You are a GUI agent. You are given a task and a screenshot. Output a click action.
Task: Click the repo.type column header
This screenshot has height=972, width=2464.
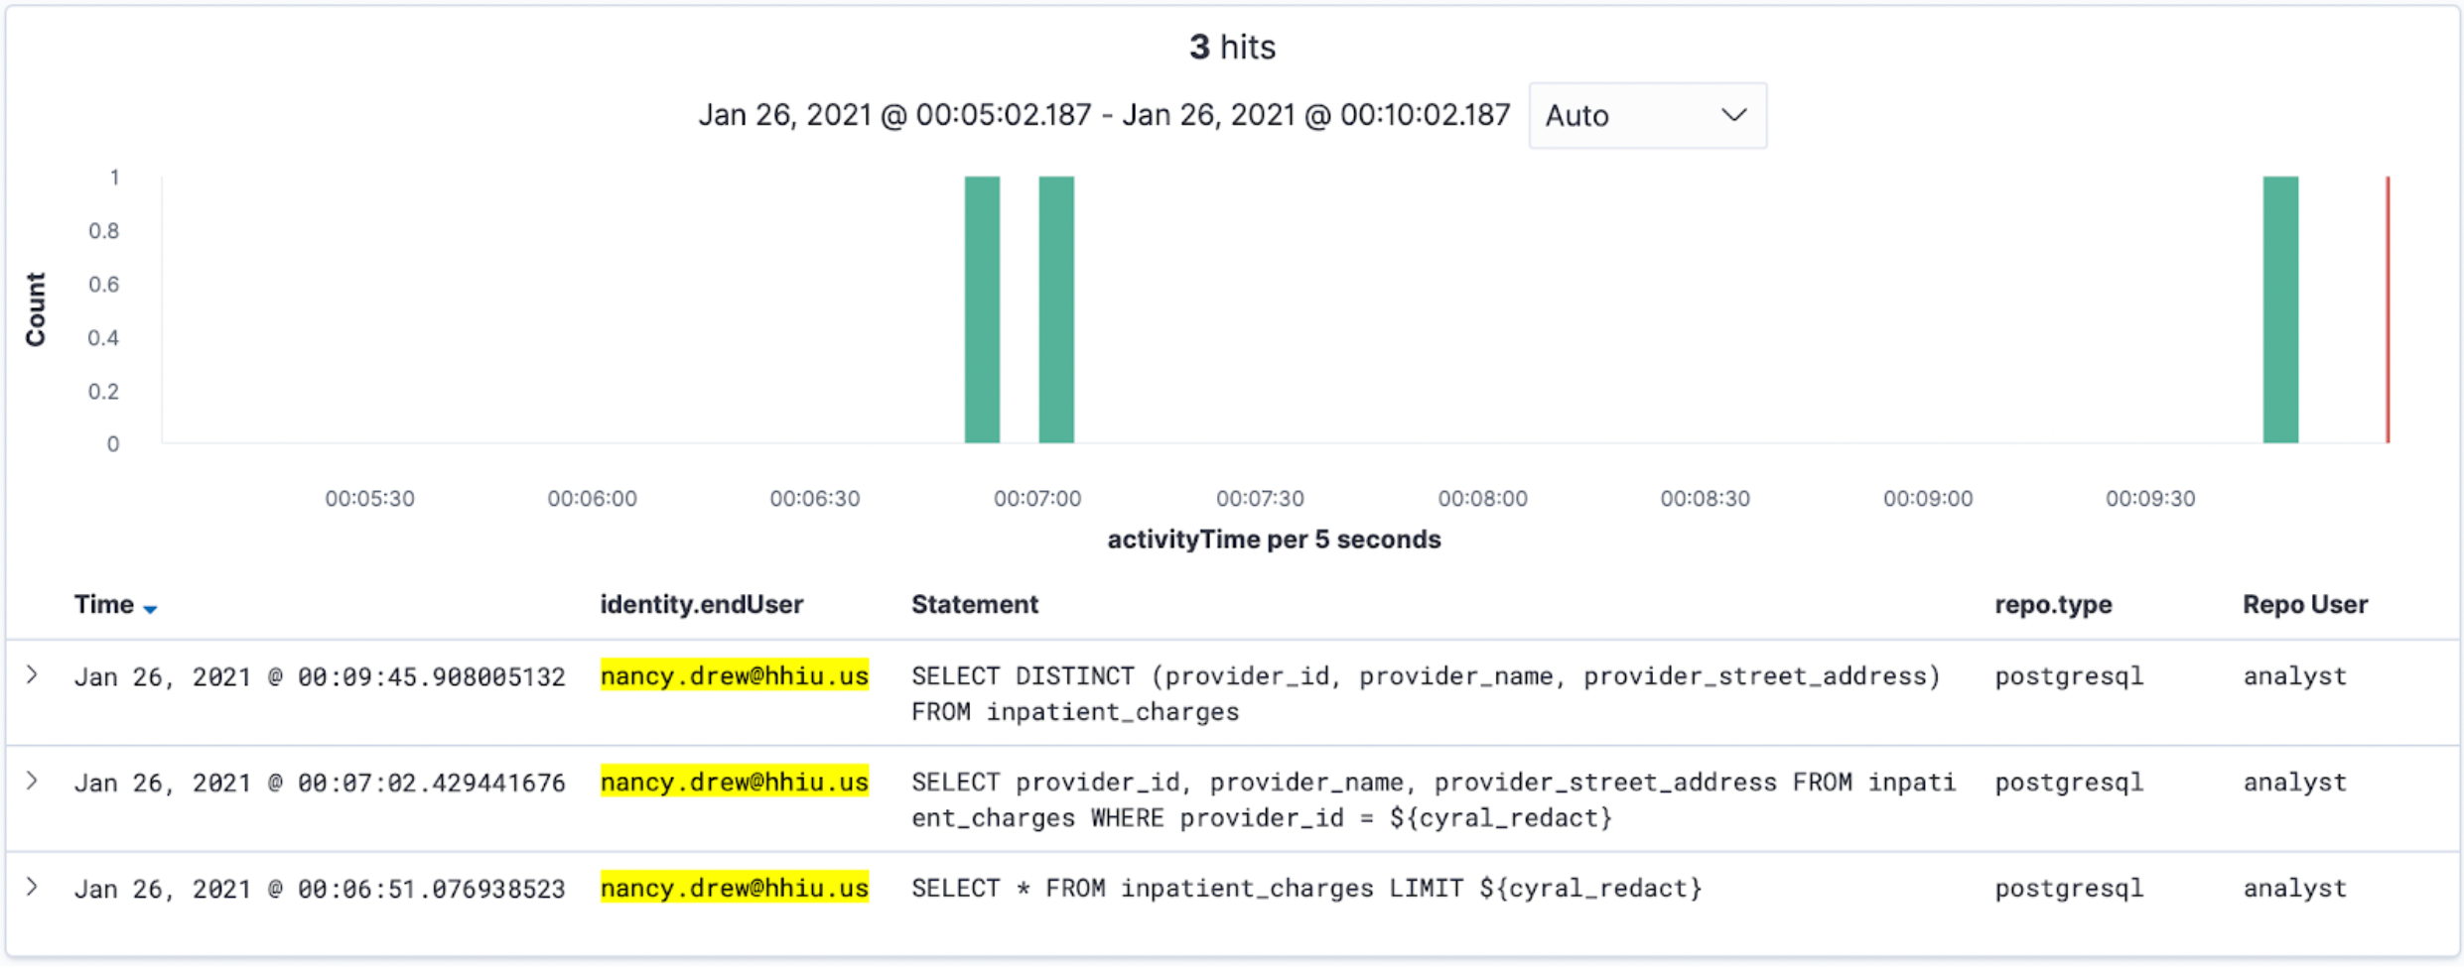[2053, 605]
